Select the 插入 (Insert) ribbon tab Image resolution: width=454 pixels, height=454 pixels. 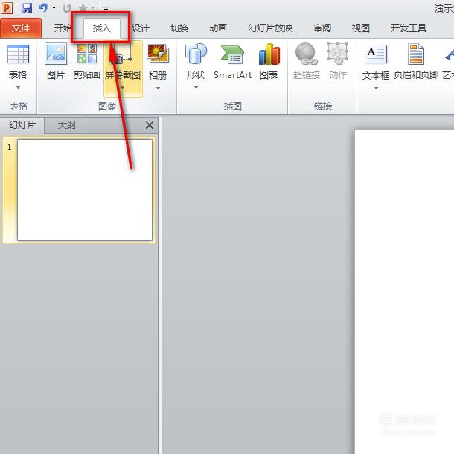pyautogui.click(x=102, y=28)
